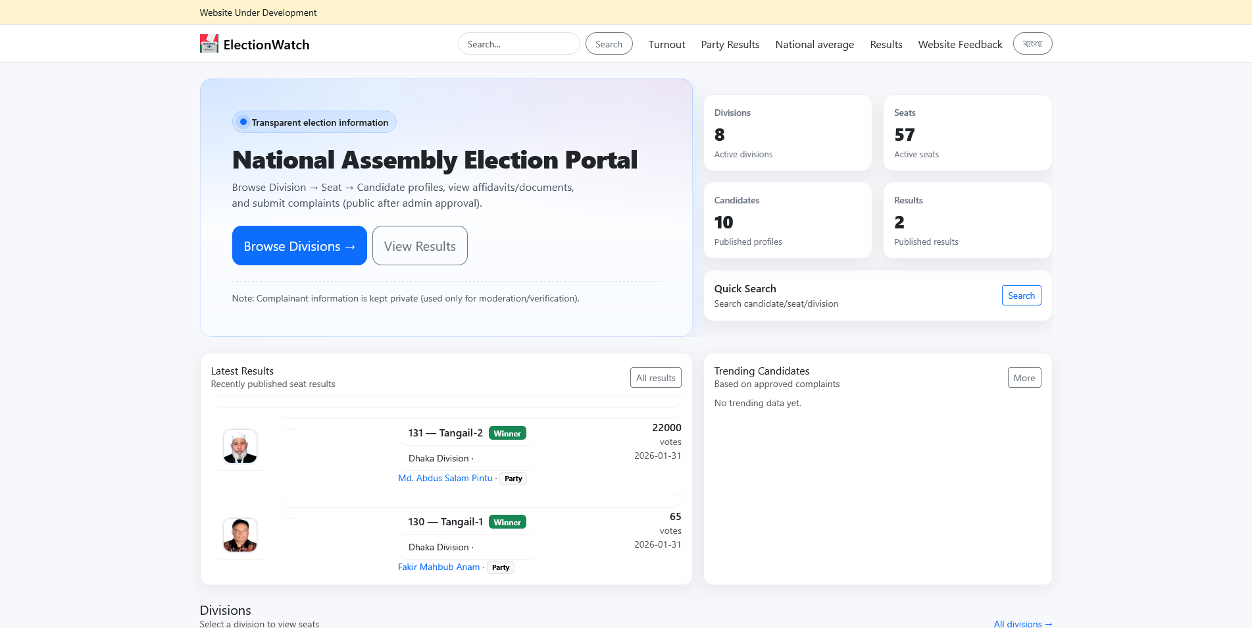Open the National average nav link

tap(814, 45)
